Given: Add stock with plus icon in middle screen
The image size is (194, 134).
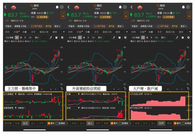Looking at the screenshot, I should click(125, 7).
